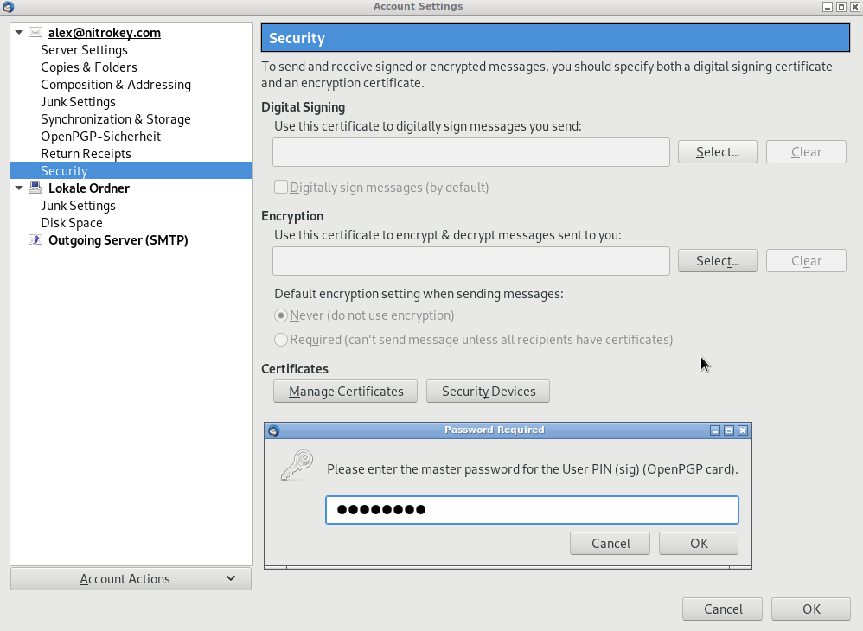Confirm password with dialog OK button
Screen dimensions: 863x631
(698, 544)
